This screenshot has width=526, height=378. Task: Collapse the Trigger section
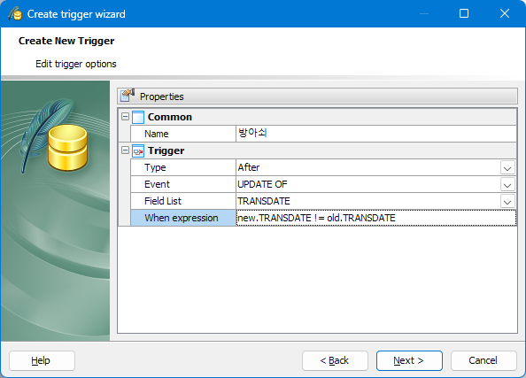125,150
